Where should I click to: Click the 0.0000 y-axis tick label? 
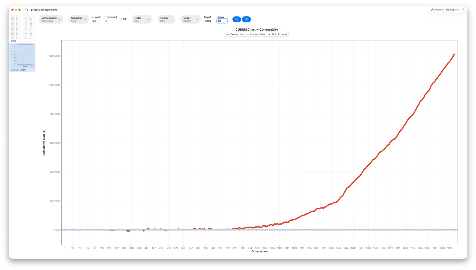click(57, 230)
